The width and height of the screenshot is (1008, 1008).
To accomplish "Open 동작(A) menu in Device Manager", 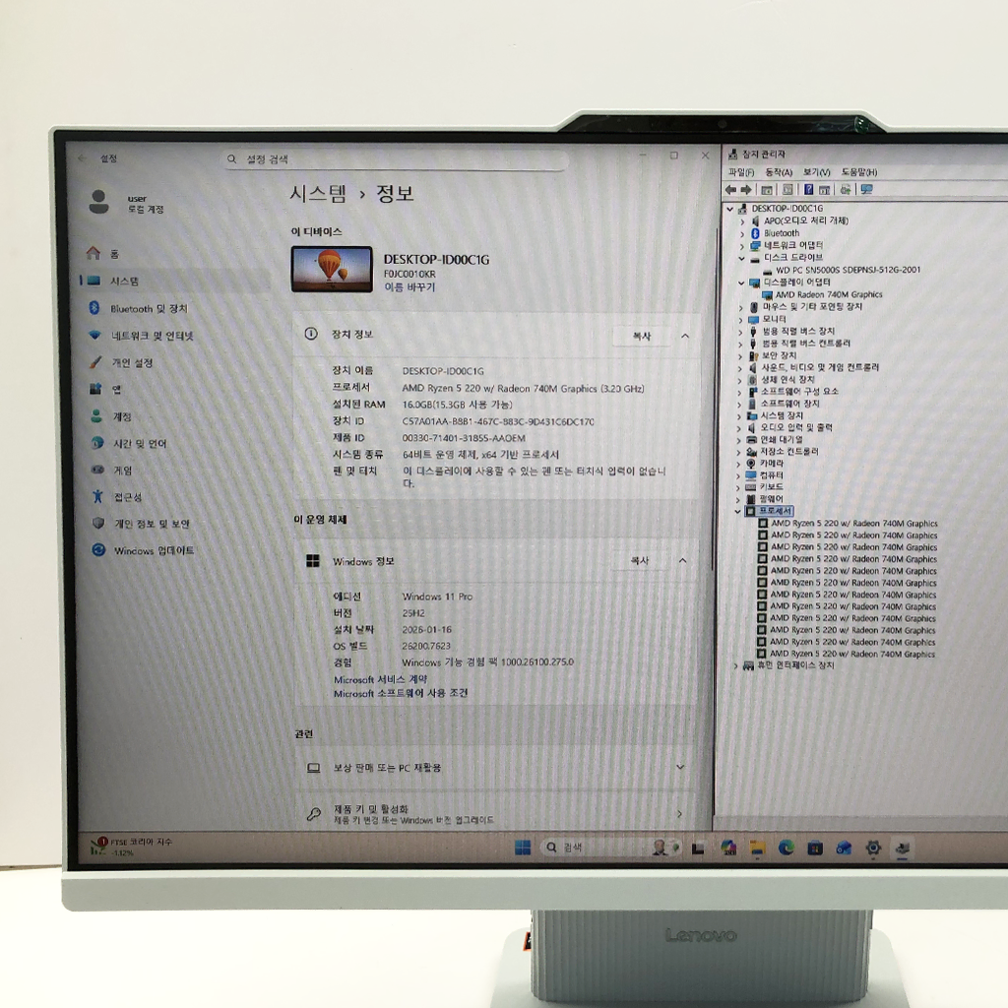I will click(x=779, y=172).
